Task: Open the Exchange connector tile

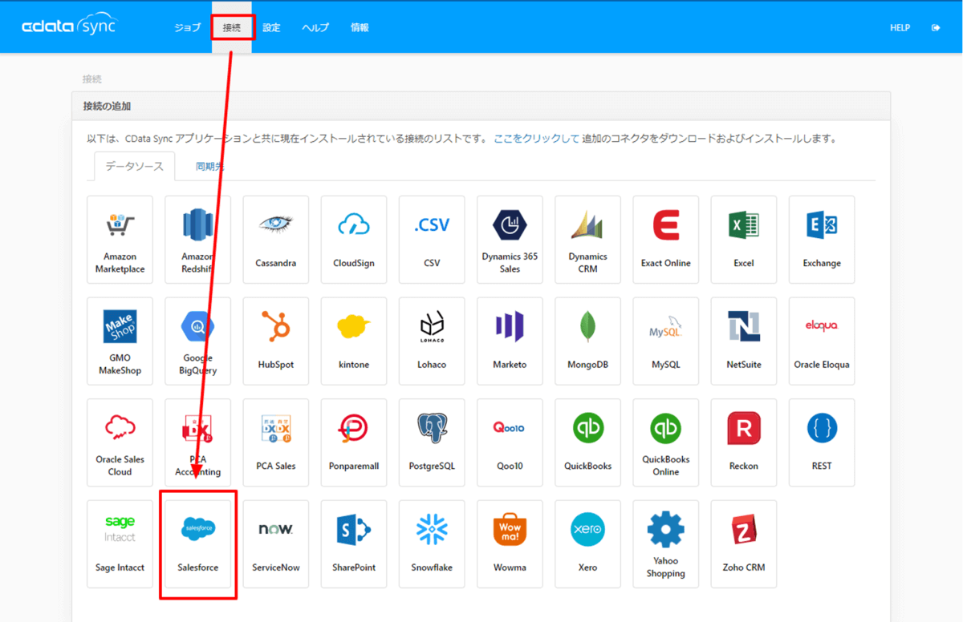Action: pos(822,240)
